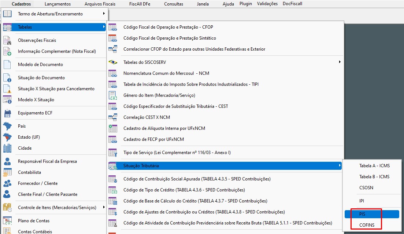Click the Tabelas menu icon
The width and height of the screenshot is (404, 234).
(7, 27)
